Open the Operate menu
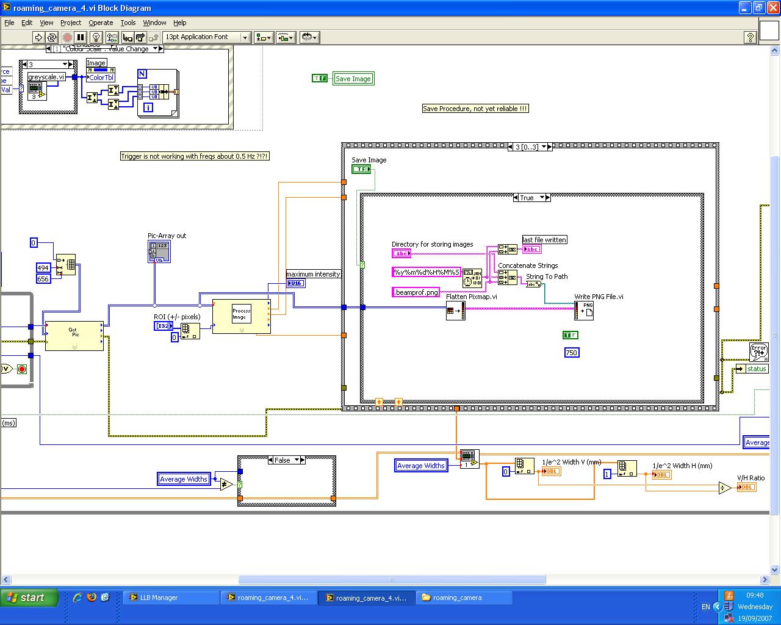The width and height of the screenshot is (781, 625). [x=101, y=23]
